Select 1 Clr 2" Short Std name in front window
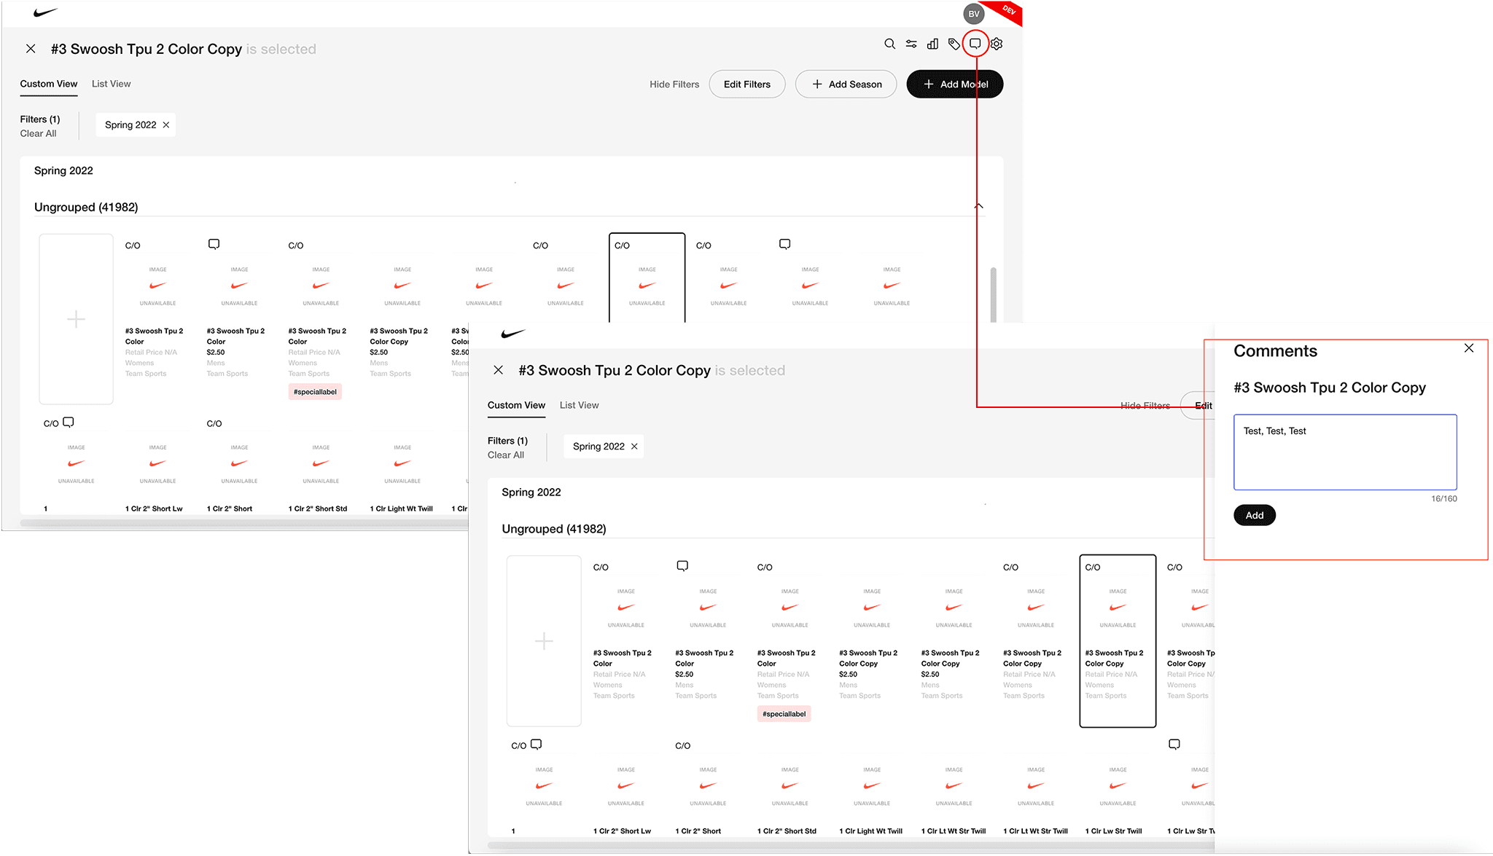This screenshot has height=856, width=1493. [x=787, y=831]
